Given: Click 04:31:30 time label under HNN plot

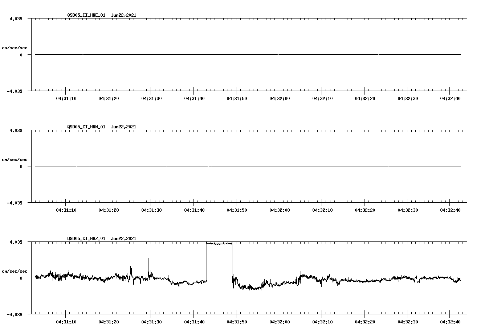Looking at the screenshot, I should (151, 210).
